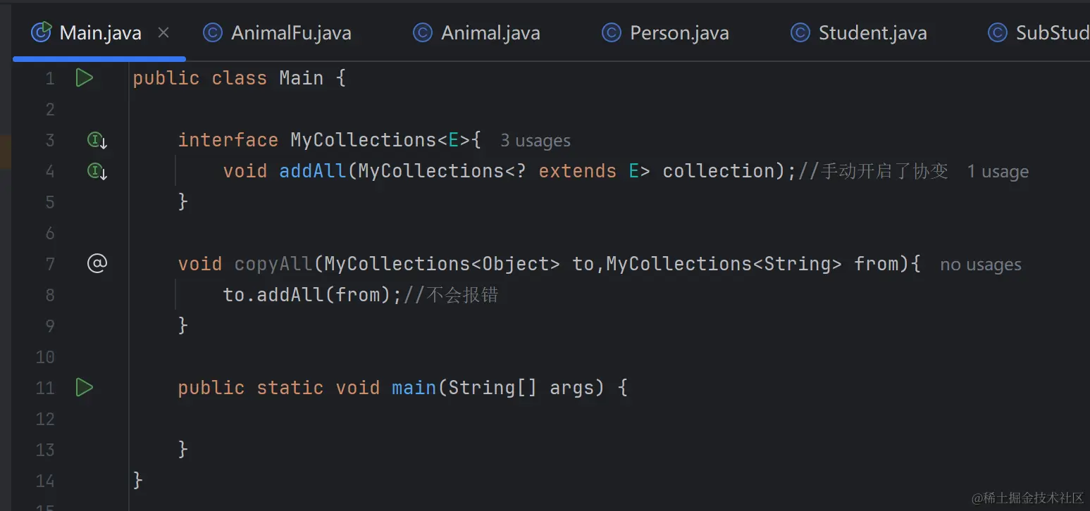Click the gutter icon beside the addAll method
1090x511 pixels.
(97, 171)
